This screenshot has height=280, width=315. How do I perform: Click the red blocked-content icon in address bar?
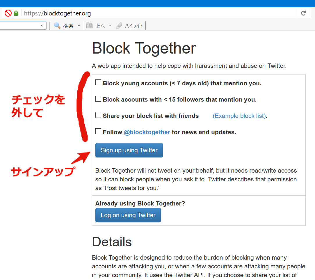[x=8, y=13]
